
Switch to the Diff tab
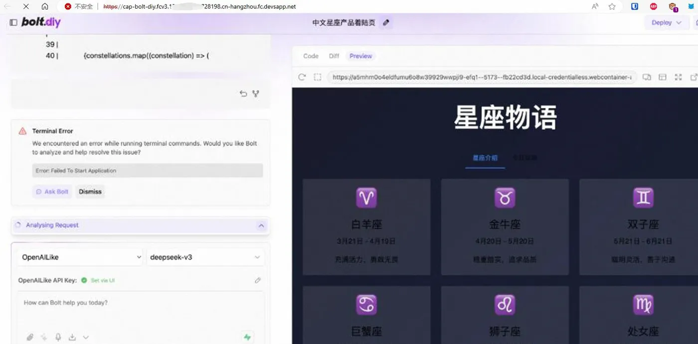[334, 56]
